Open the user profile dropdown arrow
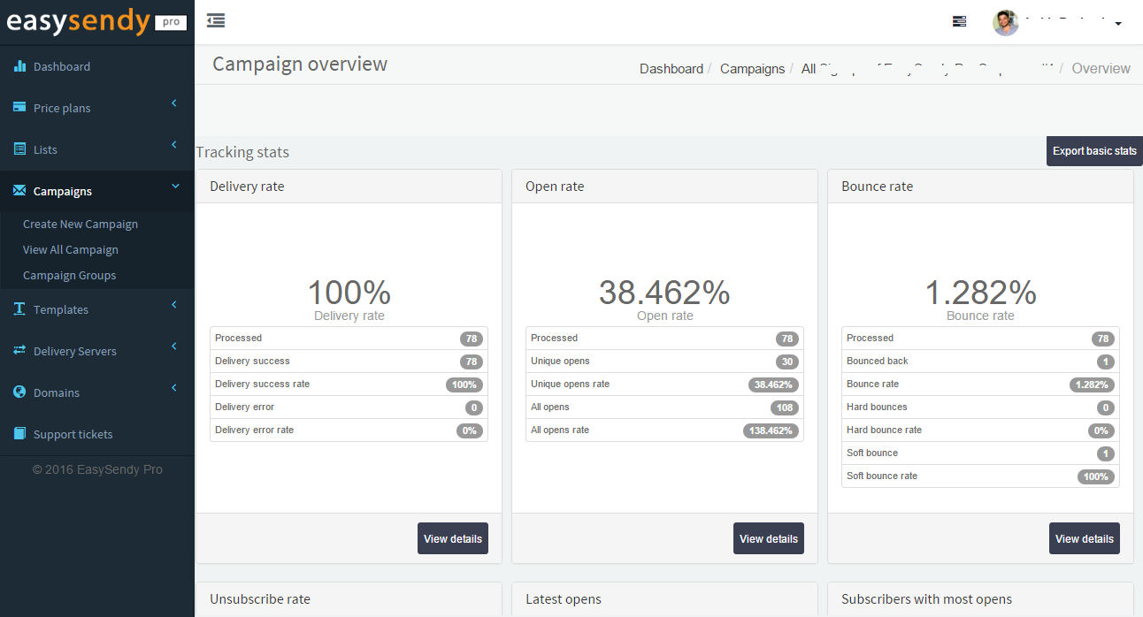Viewport: 1143px width, 617px height. pos(1118,24)
